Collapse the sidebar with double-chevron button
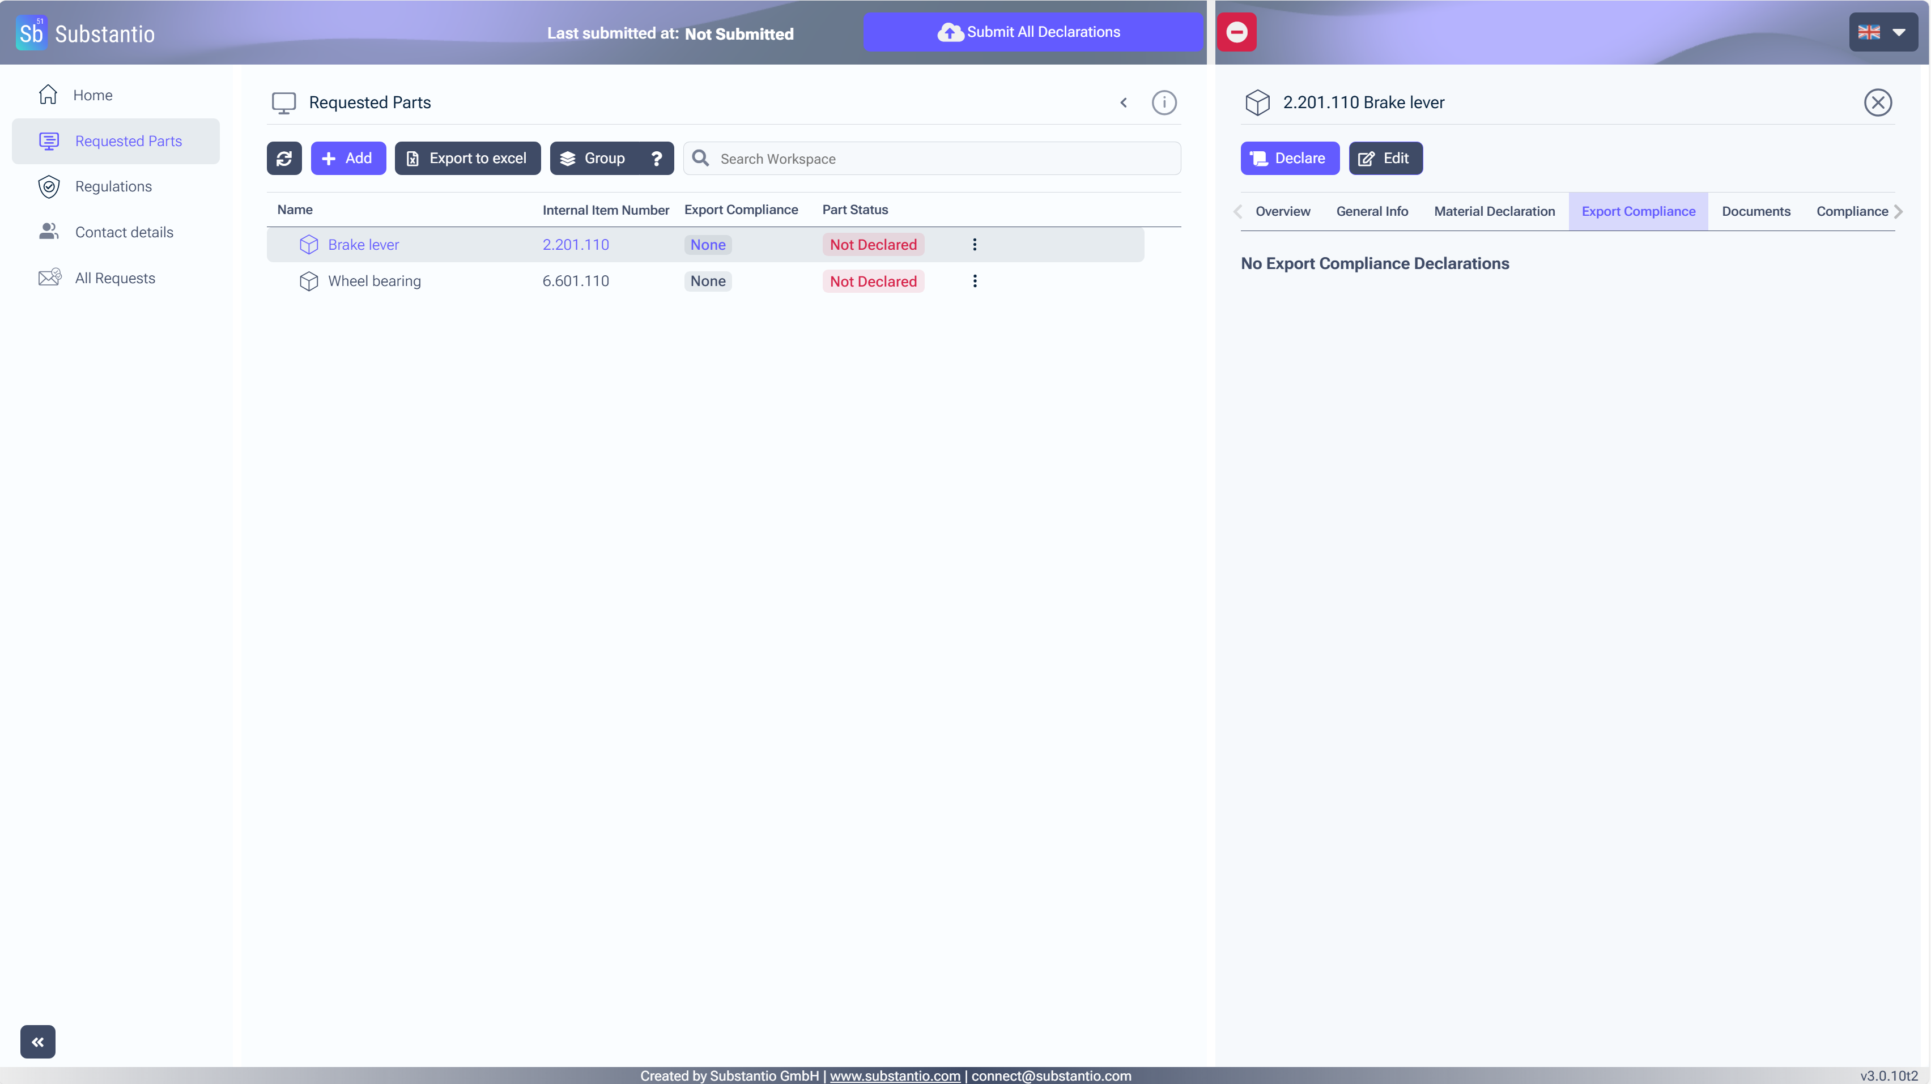The image size is (1931, 1084). click(x=37, y=1042)
